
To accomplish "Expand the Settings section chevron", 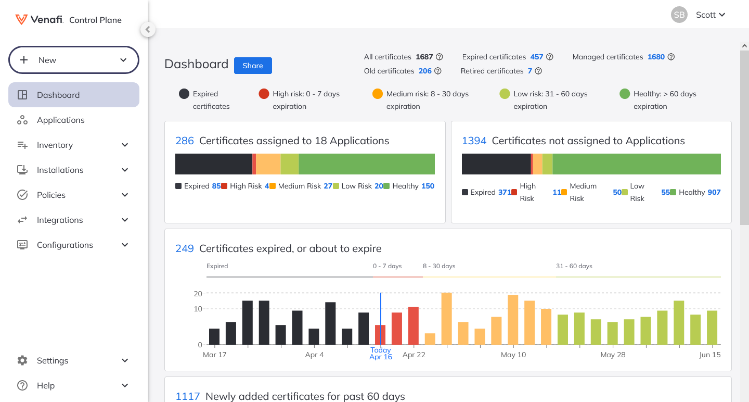I will [x=125, y=360].
